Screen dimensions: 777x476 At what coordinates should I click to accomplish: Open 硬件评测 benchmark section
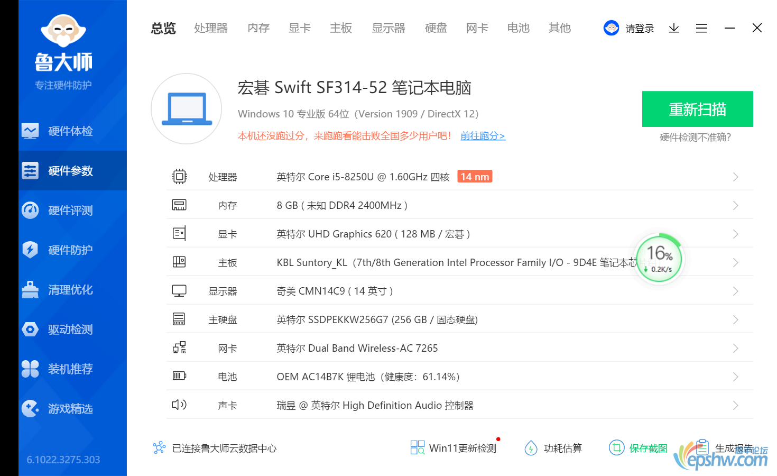[72, 210]
